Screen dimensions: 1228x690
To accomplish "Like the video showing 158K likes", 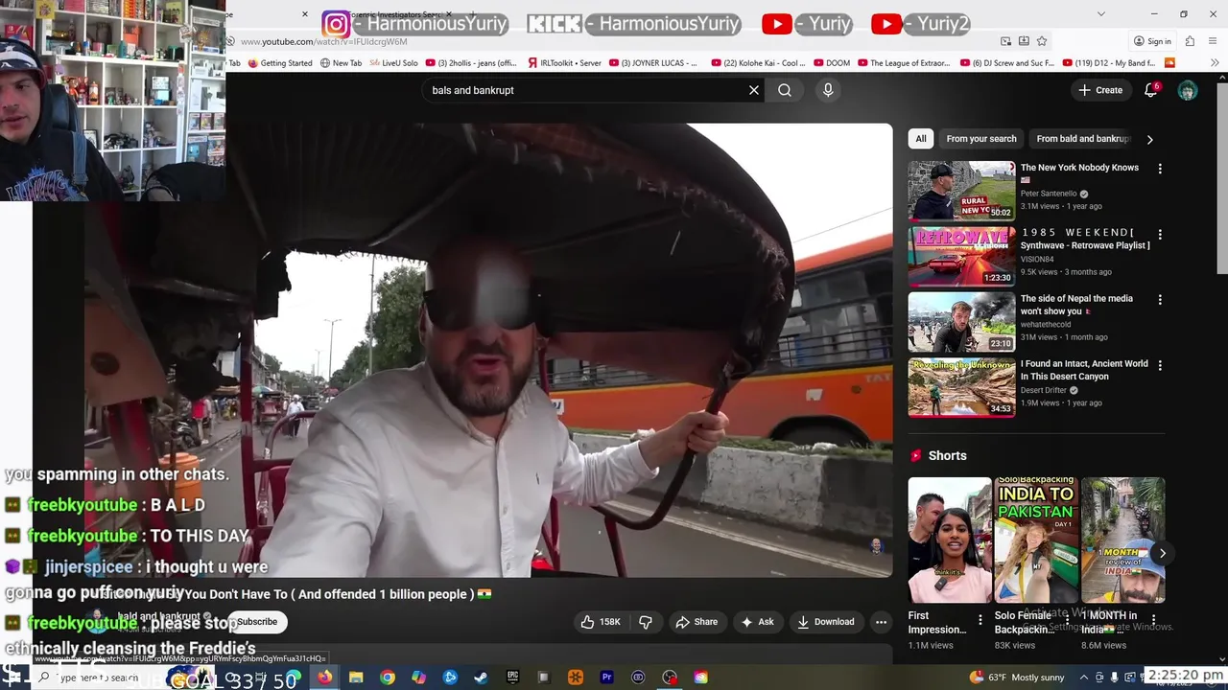I will point(601,622).
